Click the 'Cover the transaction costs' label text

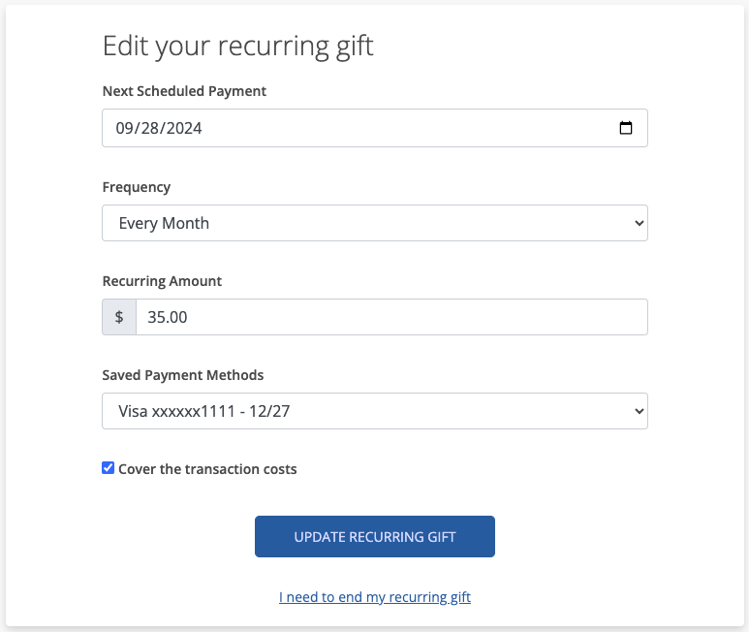coord(207,469)
